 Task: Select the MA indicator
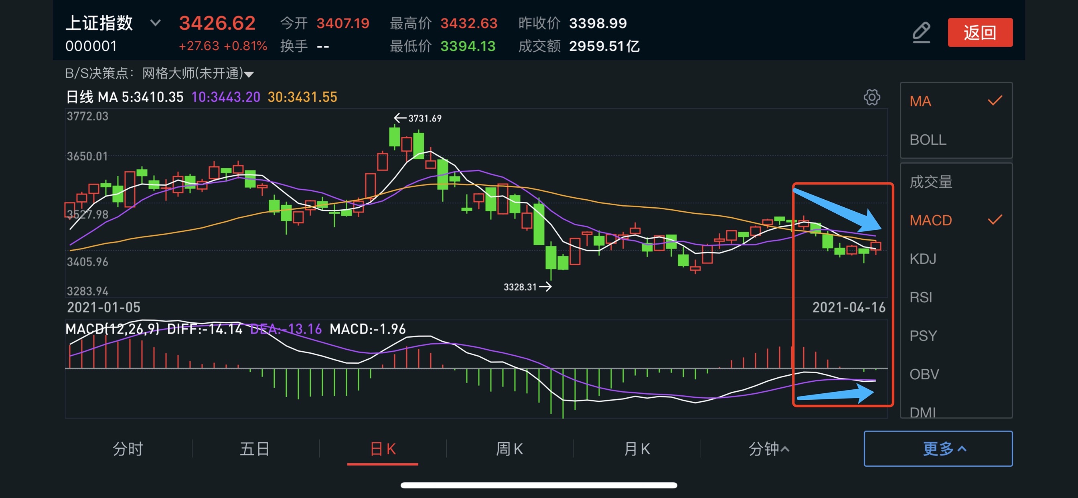click(956, 101)
